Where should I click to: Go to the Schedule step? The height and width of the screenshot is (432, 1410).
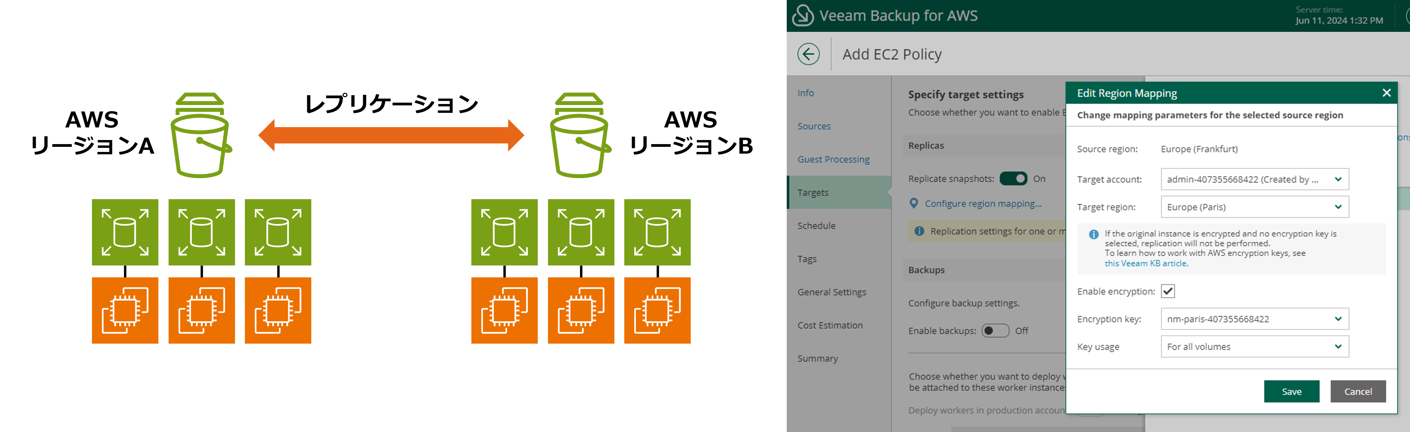tap(816, 226)
